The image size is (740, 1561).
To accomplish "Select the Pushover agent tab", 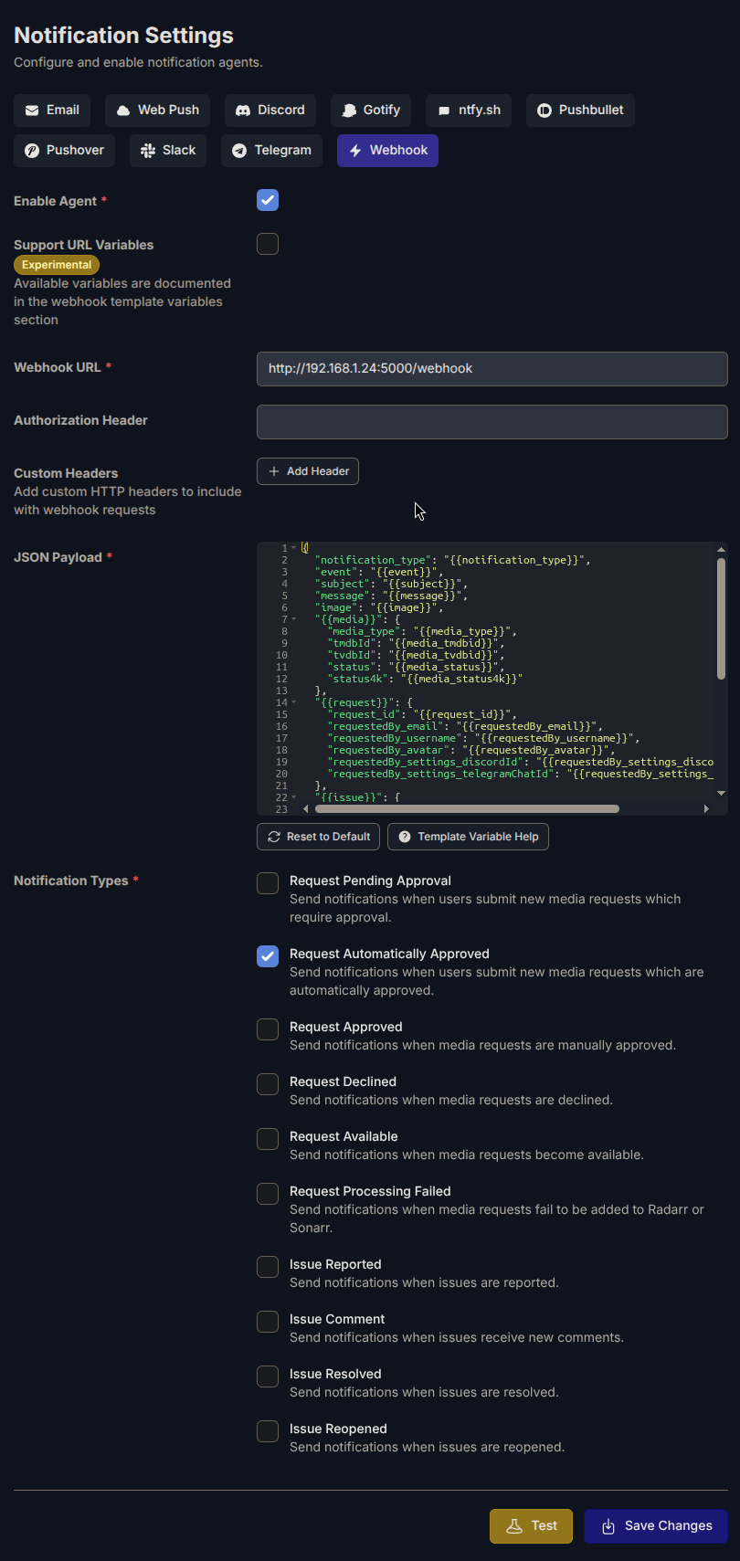I will pos(64,151).
